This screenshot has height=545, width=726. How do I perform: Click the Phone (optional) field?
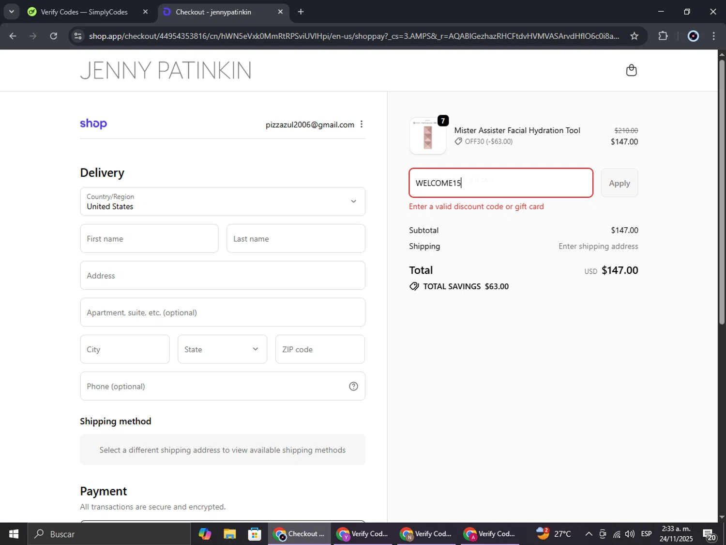pyautogui.click(x=223, y=386)
